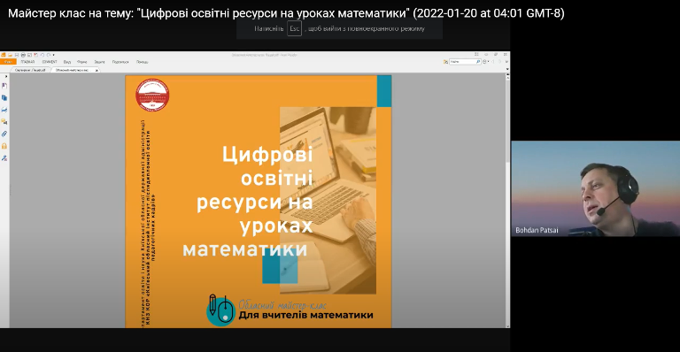680x352 pixels.
Task: Open the Bookmarks panel in the sidebar
Action: 4,86
